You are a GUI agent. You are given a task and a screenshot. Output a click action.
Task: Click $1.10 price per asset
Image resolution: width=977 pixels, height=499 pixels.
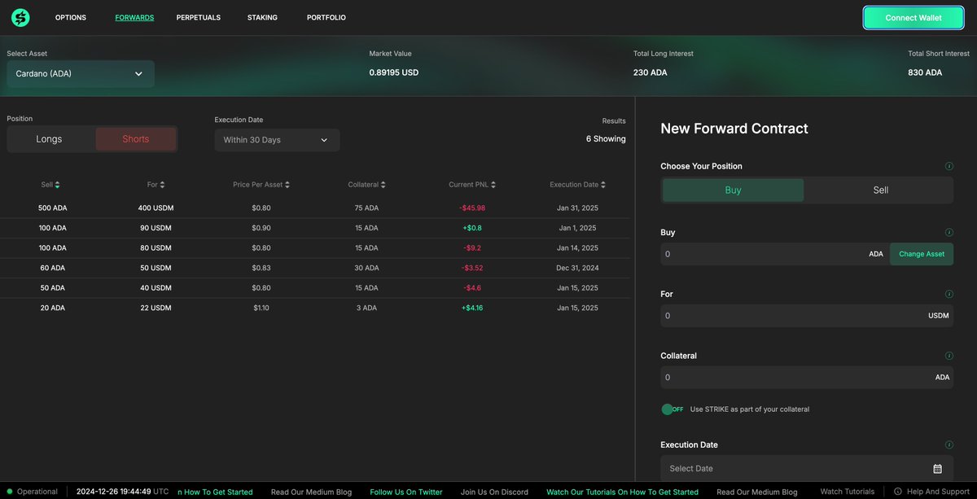pyautogui.click(x=261, y=308)
